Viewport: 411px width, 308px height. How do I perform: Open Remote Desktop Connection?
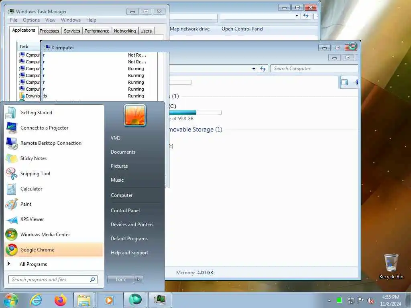coord(54,143)
